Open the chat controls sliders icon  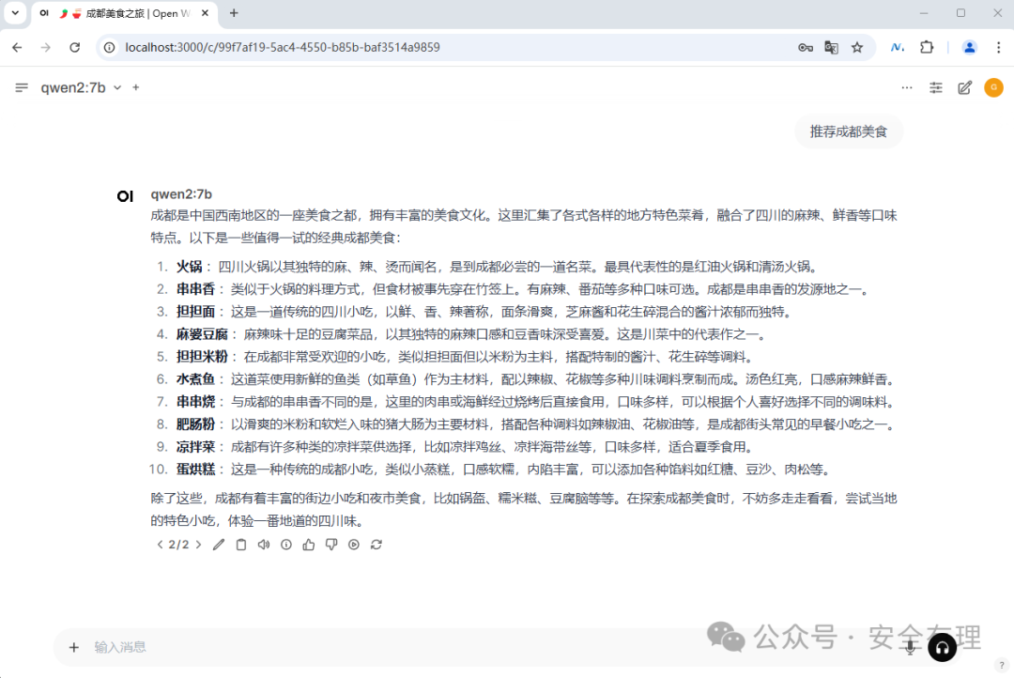[936, 87]
